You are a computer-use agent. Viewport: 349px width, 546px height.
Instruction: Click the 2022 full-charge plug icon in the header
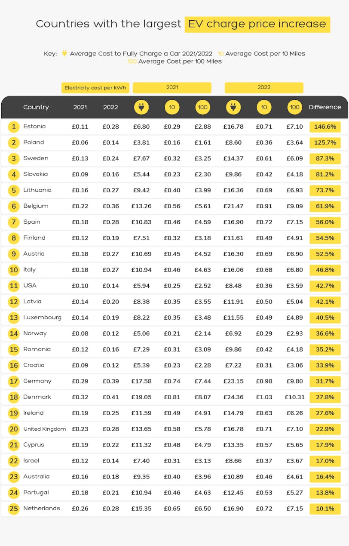(x=233, y=107)
